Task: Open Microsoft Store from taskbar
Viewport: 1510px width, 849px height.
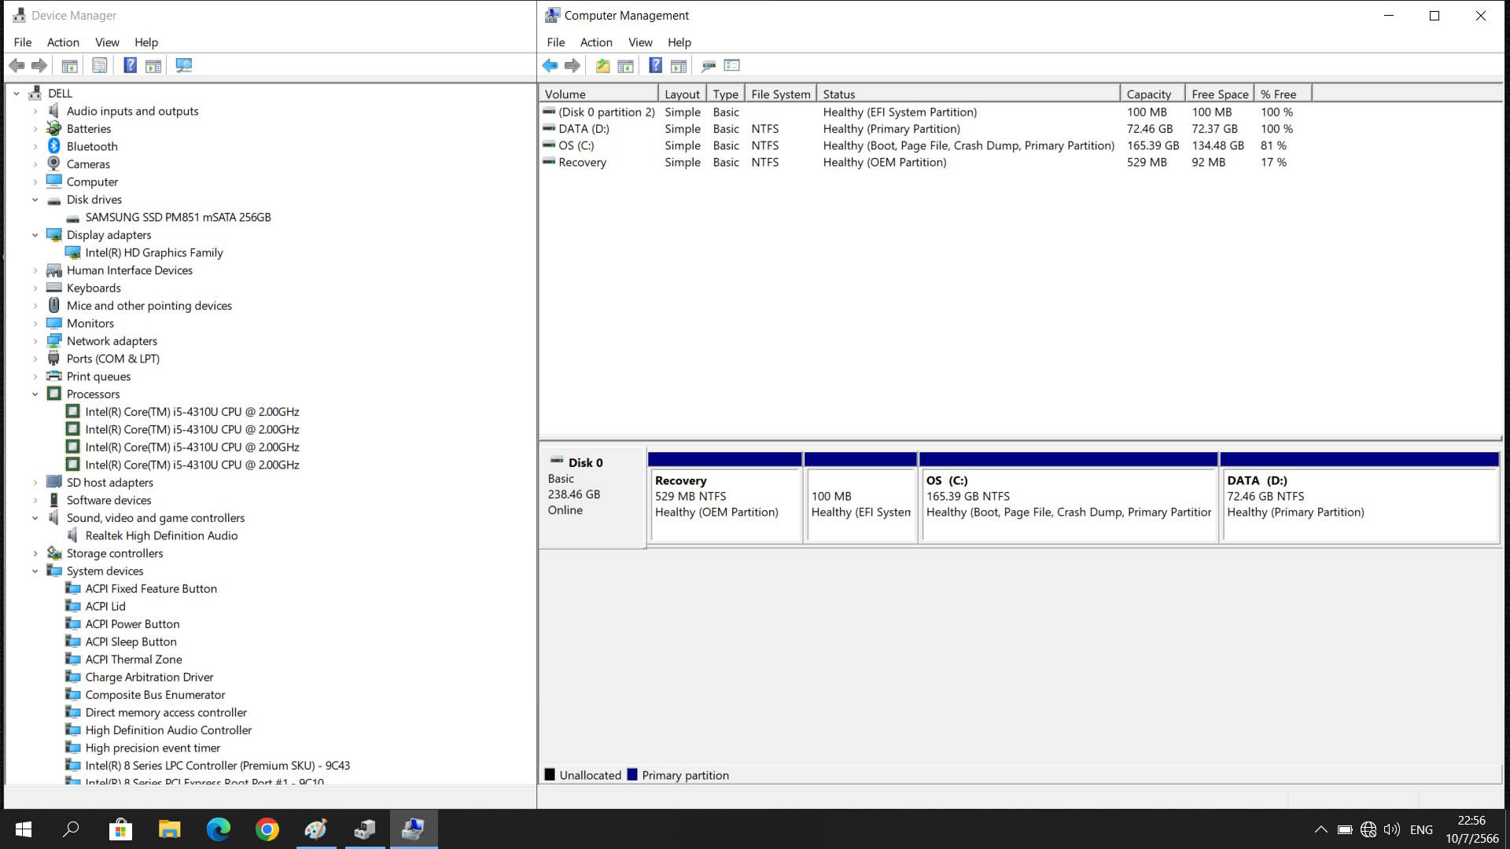Action: click(x=120, y=829)
